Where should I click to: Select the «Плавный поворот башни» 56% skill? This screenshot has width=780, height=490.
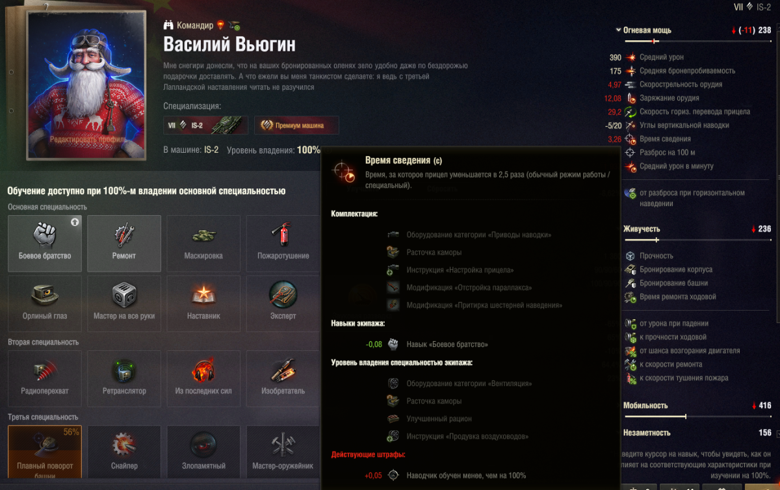click(45, 452)
